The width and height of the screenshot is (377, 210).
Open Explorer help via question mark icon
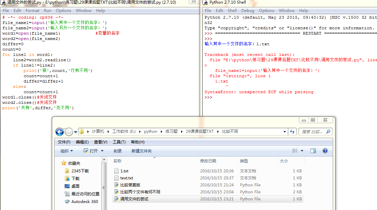pyautogui.click(x=325, y=151)
